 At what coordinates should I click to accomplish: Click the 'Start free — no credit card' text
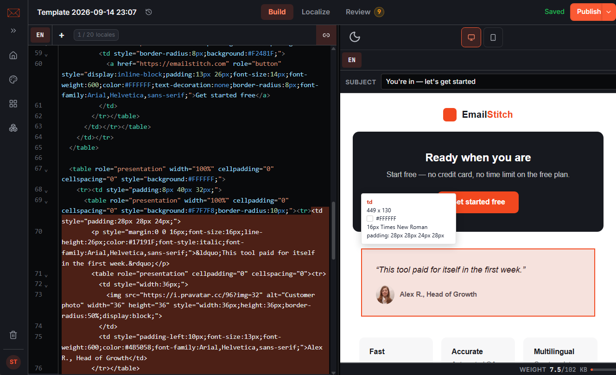coord(478,175)
